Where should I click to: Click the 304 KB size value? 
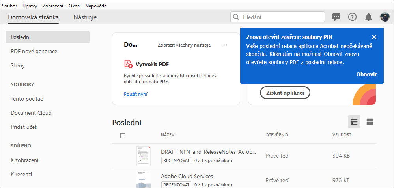[x=341, y=156]
